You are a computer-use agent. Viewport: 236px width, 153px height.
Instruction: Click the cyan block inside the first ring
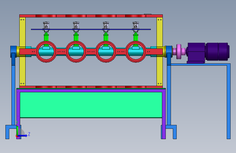tap(46, 48)
